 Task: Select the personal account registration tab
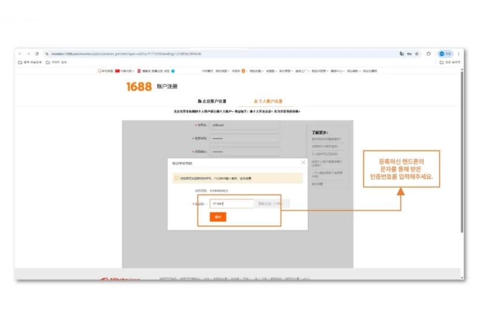coord(268,101)
